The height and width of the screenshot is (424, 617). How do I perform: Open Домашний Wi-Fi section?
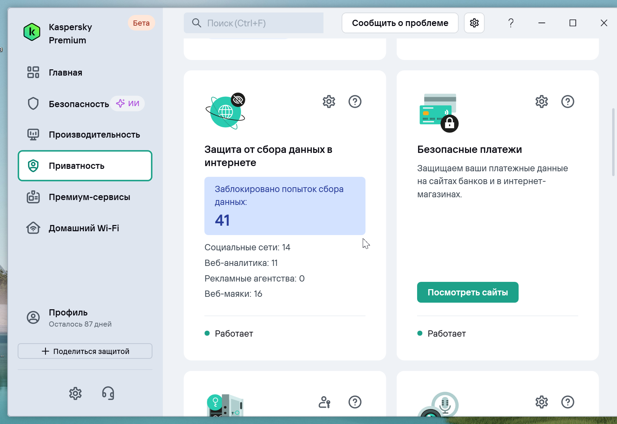85,228
